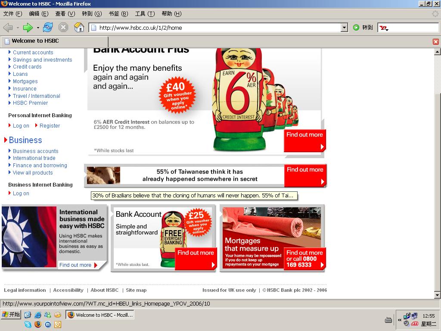Open the 书签 (B) bookmarks menu
The width and height of the screenshot is (441, 331).
coord(118,14)
